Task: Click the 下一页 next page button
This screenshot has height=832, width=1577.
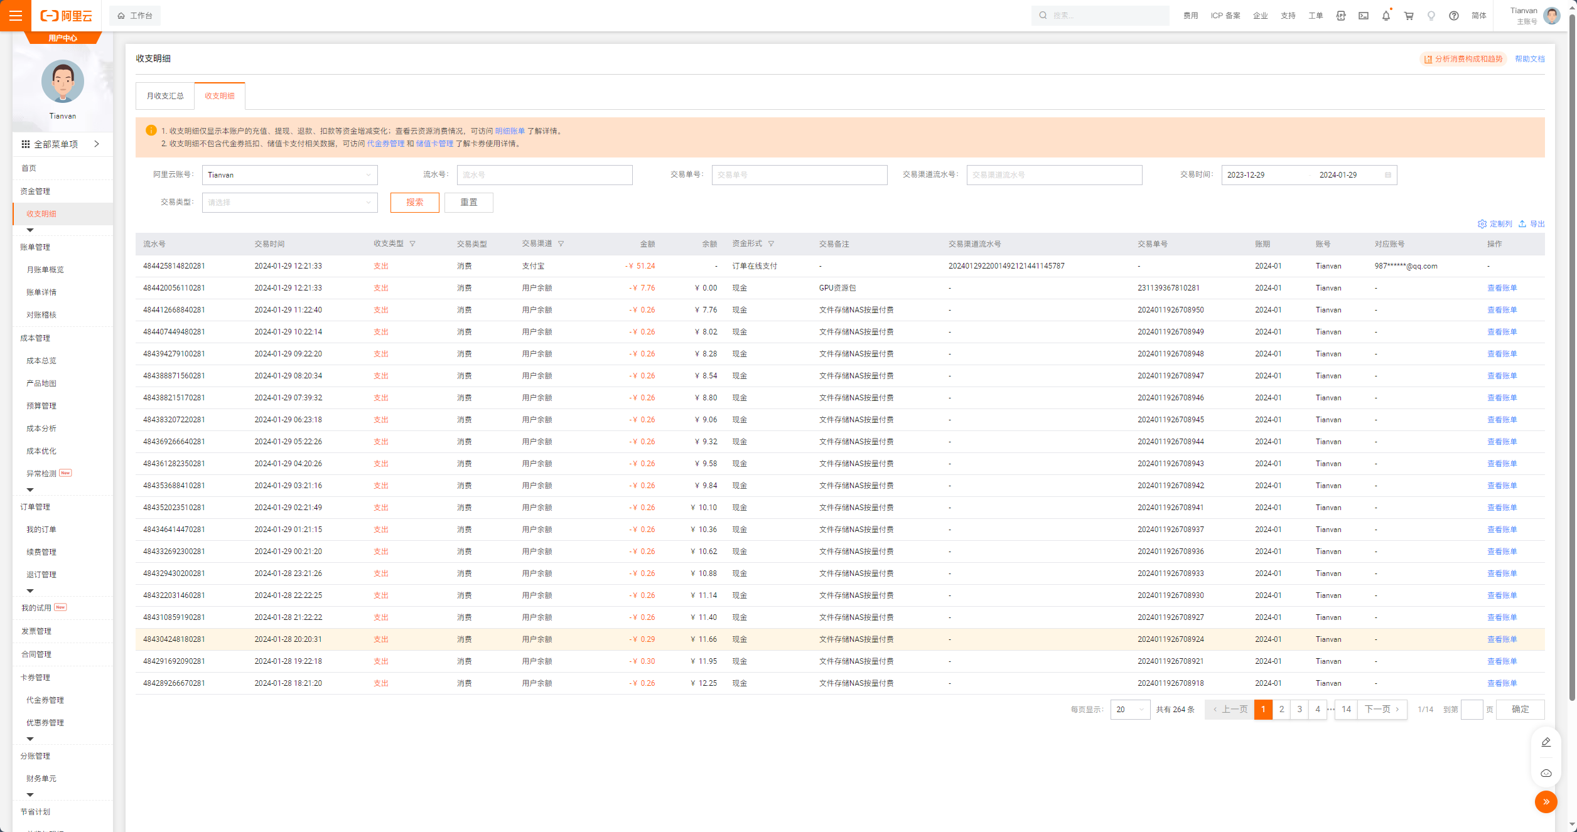Action: pyautogui.click(x=1382, y=710)
